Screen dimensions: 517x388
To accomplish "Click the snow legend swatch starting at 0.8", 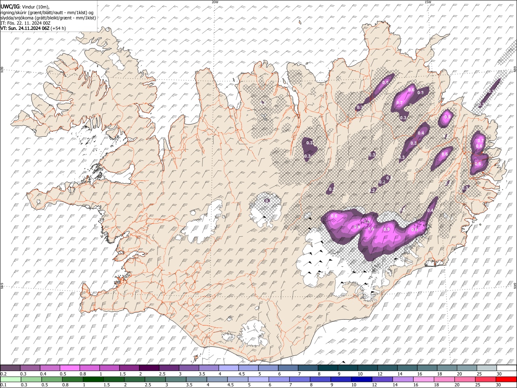I will click(89, 368).
